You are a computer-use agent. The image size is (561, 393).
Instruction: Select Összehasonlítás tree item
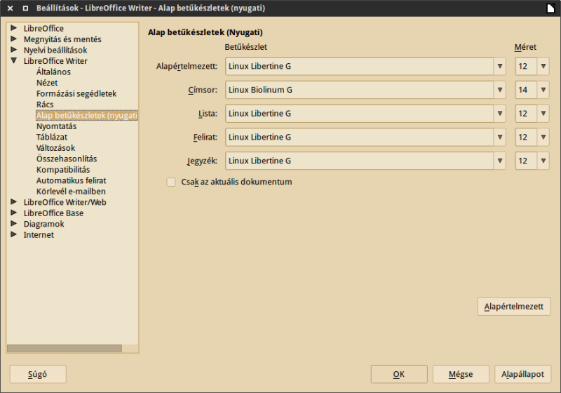(x=67, y=159)
